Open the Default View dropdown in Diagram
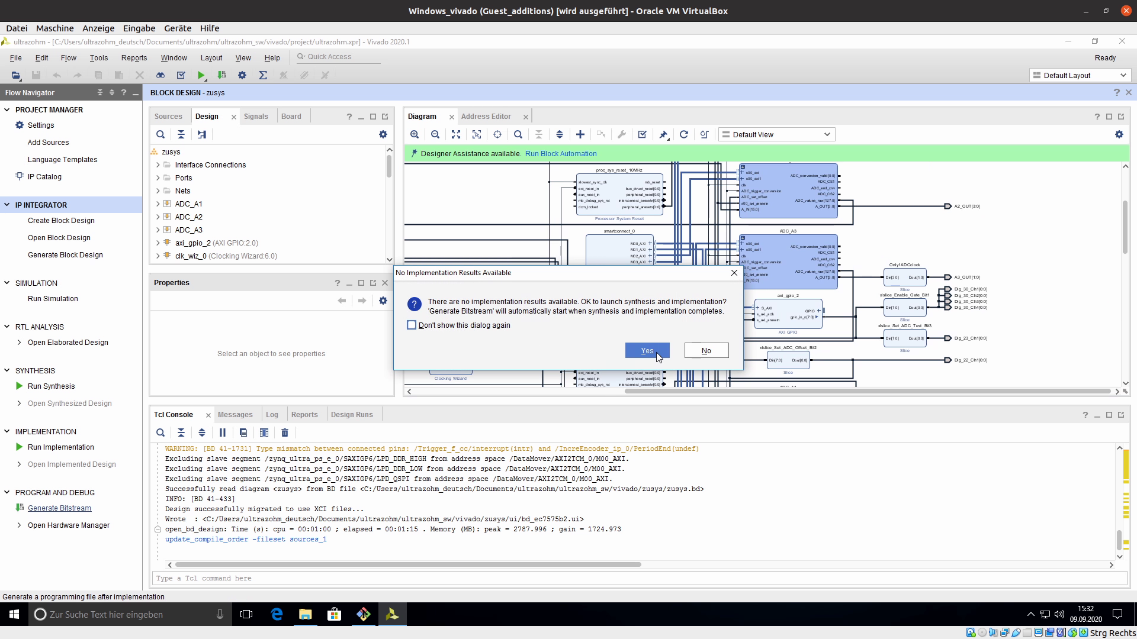Image resolution: width=1137 pixels, height=639 pixels. (776, 134)
